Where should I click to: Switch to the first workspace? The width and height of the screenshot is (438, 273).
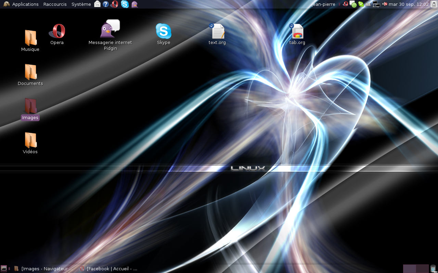pyautogui.click(x=409, y=269)
